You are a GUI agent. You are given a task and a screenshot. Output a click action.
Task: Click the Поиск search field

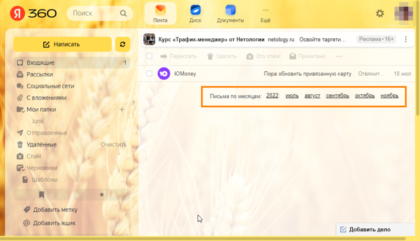point(99,14)
